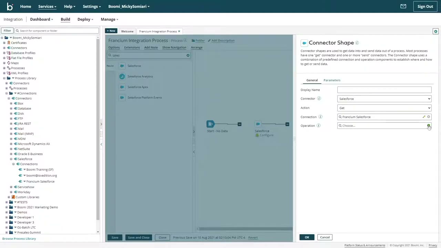The width and height of the screenshot is (441, 248).
Task: Click the component or folder search box
Action: tap(57, 31)
